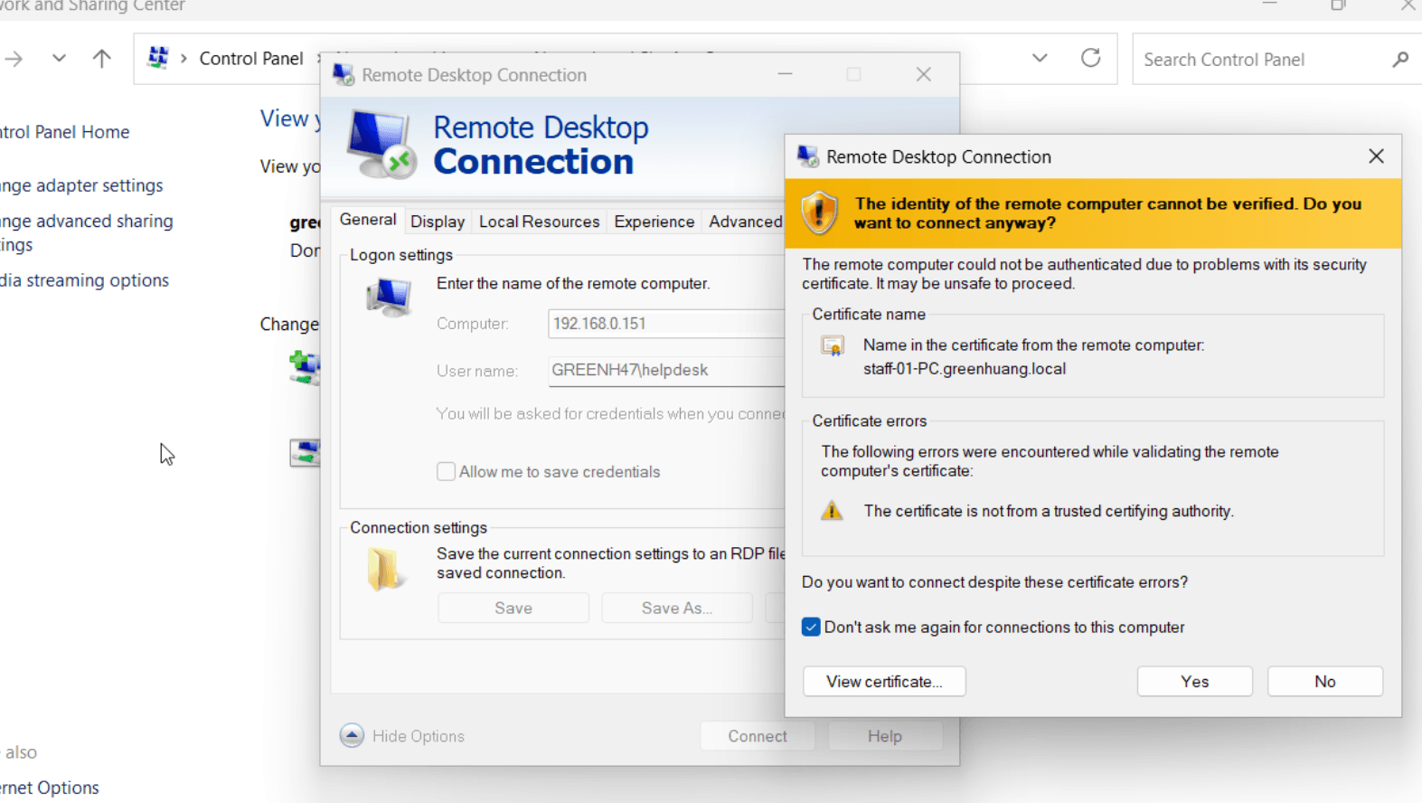1422x803 pixels.
Task: Open View certificate... button
Action: click(884, 682)
